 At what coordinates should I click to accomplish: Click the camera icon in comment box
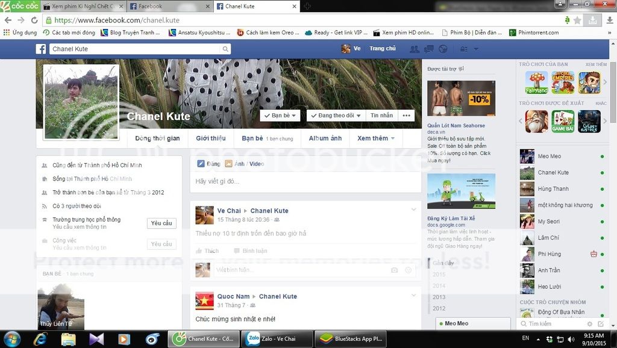pyautogui.click(x=394, y=270)
